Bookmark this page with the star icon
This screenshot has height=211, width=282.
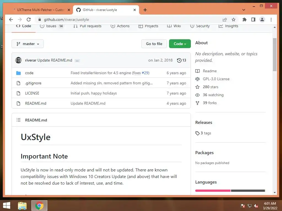click(234, 20)
